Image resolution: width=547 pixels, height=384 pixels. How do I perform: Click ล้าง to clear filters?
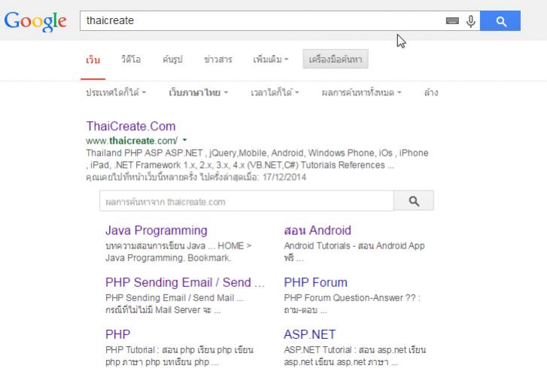431,93
